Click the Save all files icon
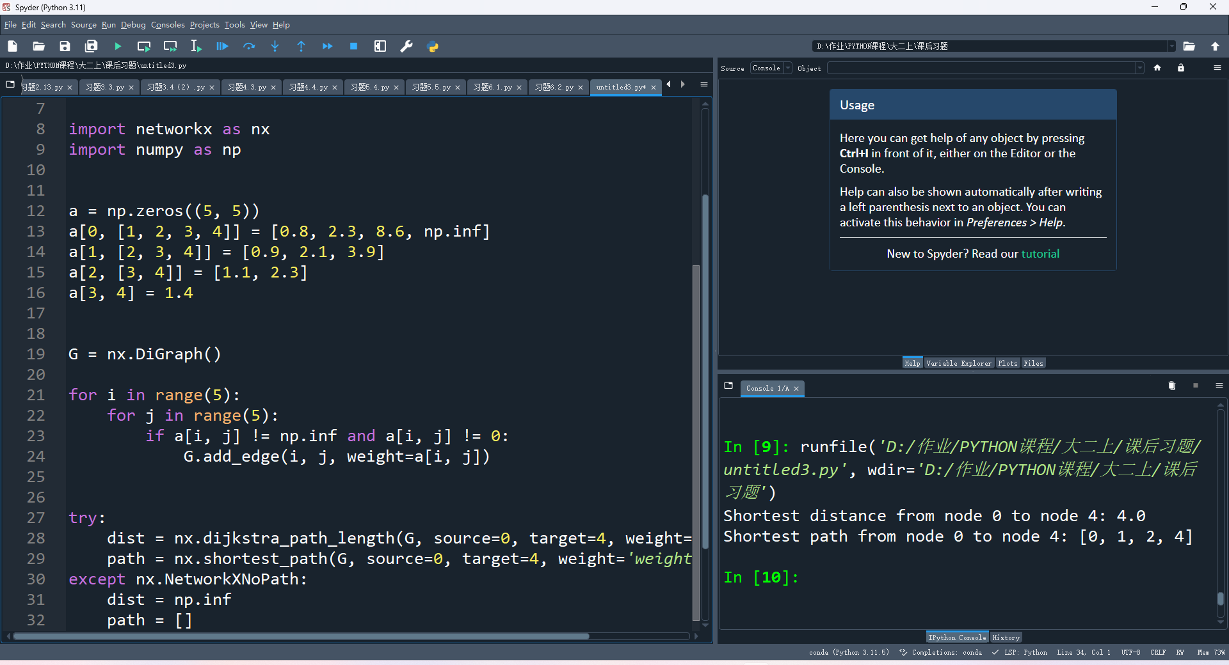Viewport: 1229px width, 665px height. tap(91, 46)
